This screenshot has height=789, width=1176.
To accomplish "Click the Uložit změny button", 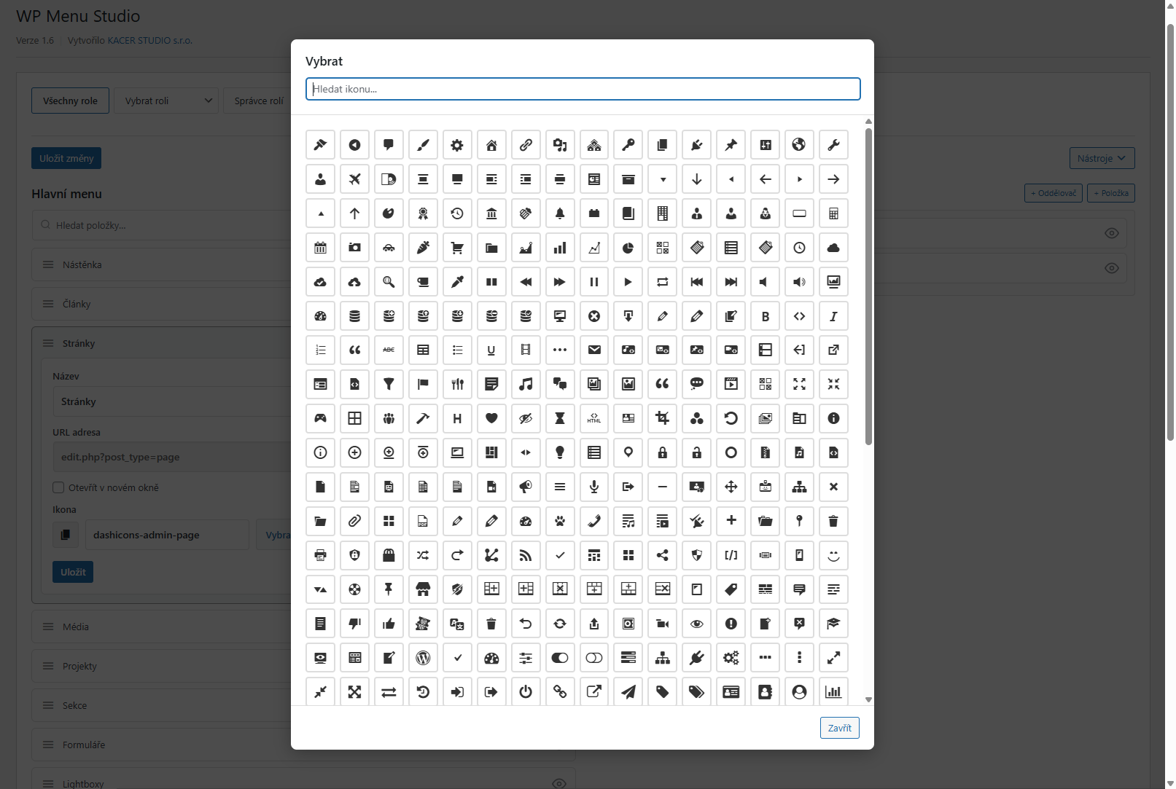I will coord(66,158).
